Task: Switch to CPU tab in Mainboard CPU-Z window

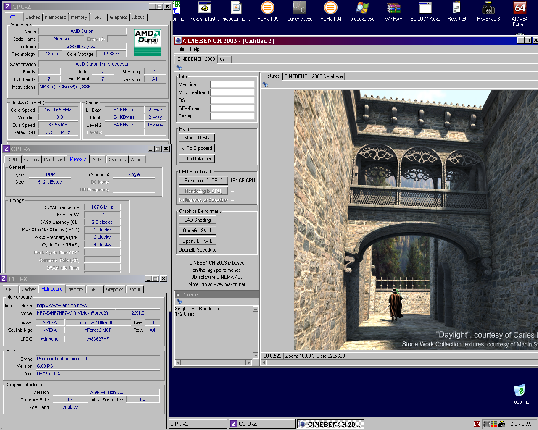Action: [11, 289]
